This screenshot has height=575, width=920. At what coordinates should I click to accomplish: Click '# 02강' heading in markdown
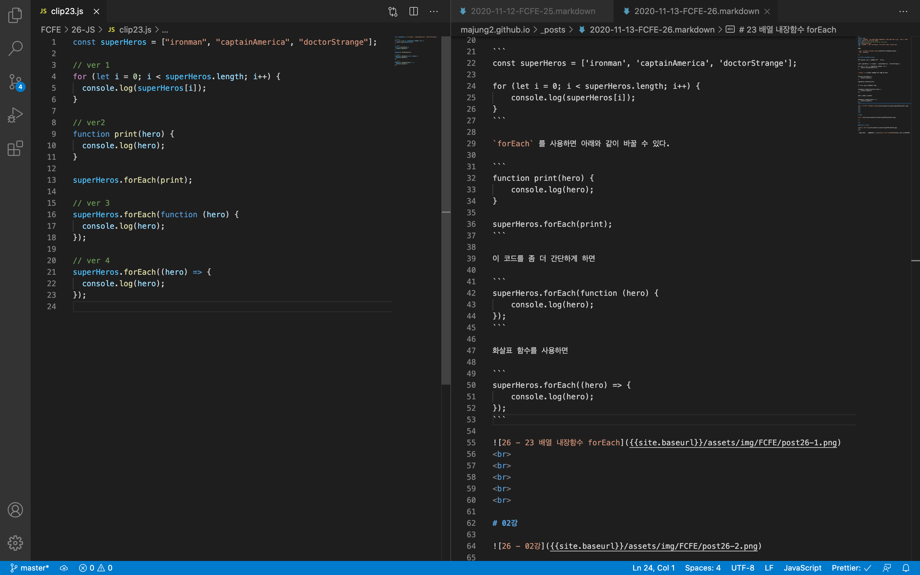[505, 523]
